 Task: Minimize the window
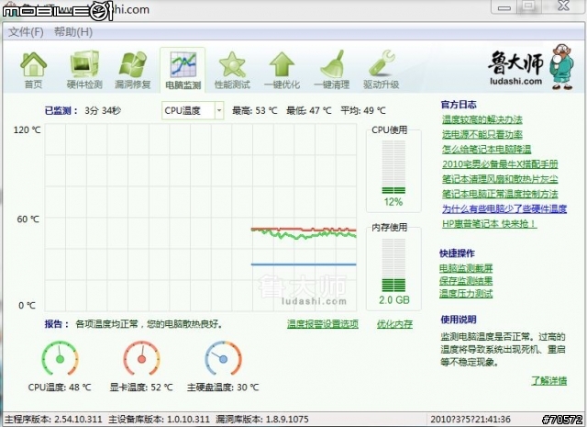[504, 6]
